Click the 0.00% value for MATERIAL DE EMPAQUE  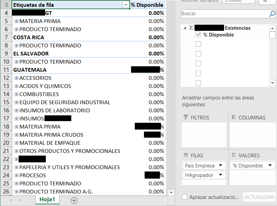coord(156,143)
